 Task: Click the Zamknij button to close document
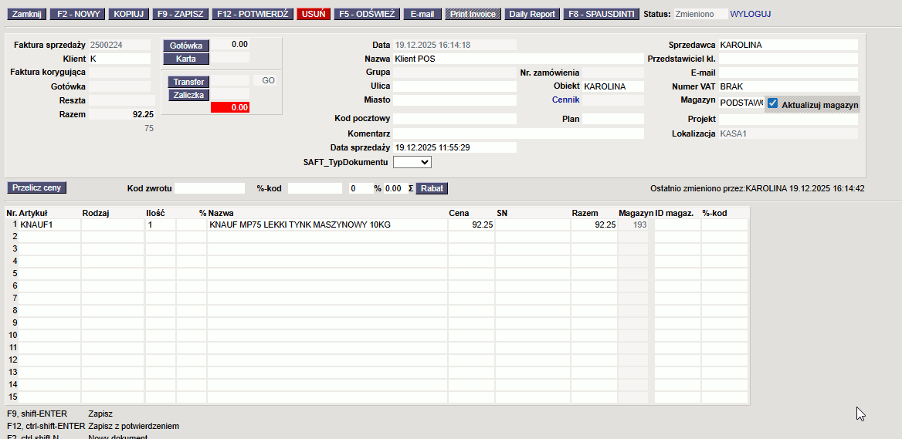[26, 14]
